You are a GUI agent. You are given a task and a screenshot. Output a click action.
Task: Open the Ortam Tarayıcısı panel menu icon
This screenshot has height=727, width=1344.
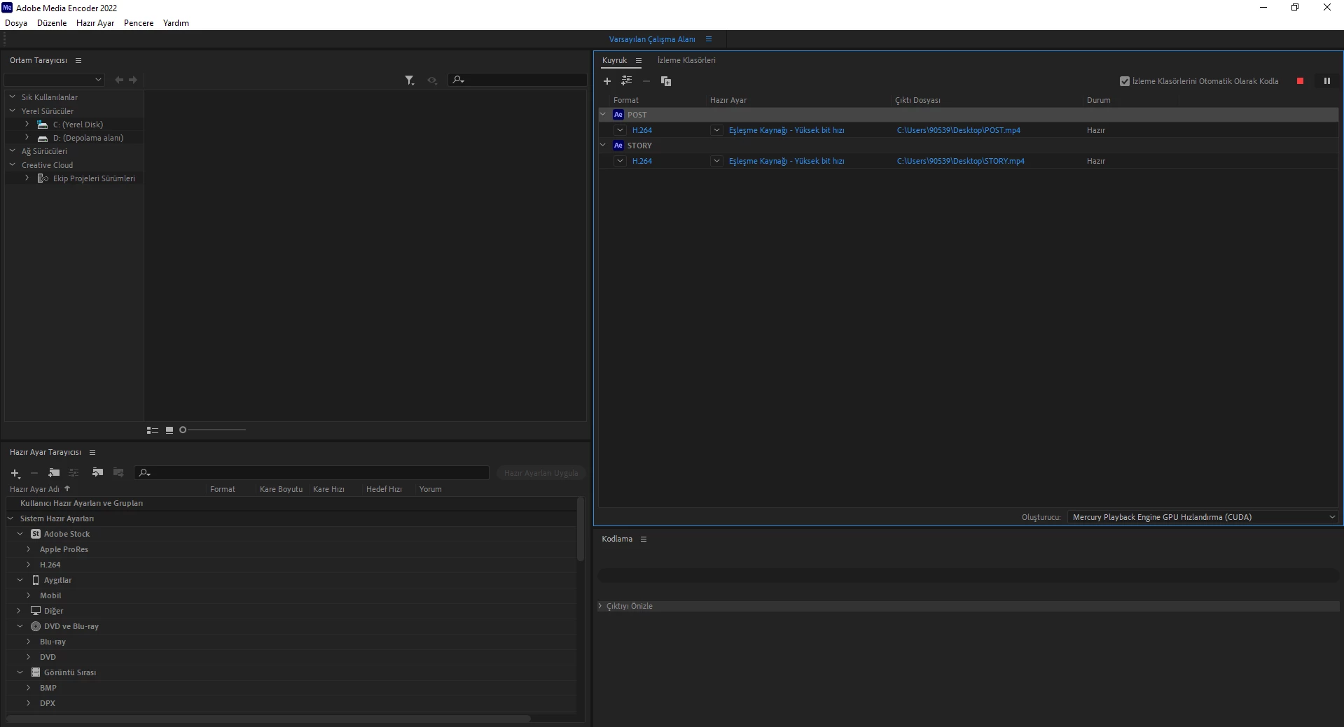78,60
